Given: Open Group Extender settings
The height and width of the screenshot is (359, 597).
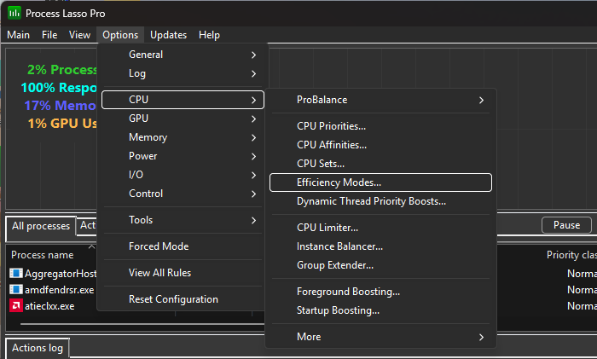Looking at the screenshot, I should pos(380,265).
